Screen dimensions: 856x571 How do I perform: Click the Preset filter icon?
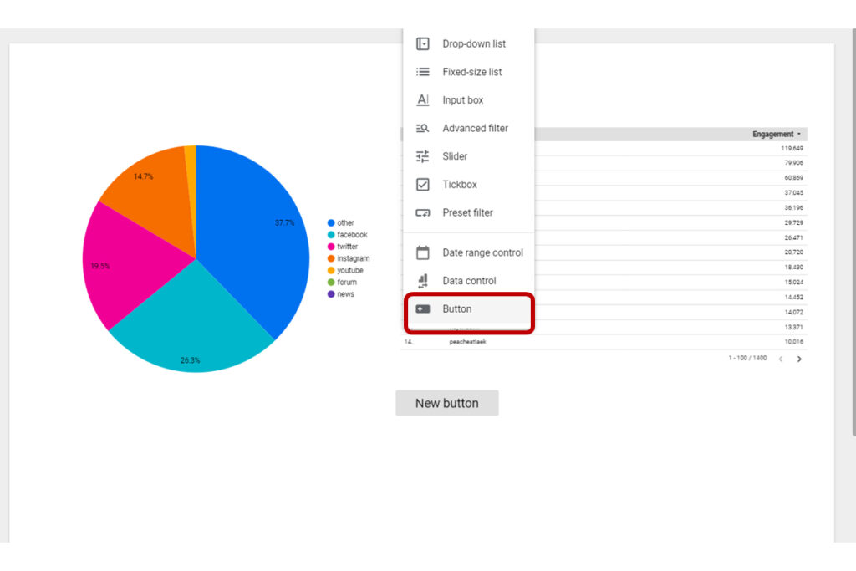coord(422,212)
